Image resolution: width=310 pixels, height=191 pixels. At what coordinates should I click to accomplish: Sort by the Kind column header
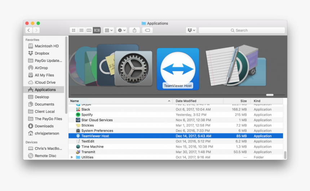[267, 101]
